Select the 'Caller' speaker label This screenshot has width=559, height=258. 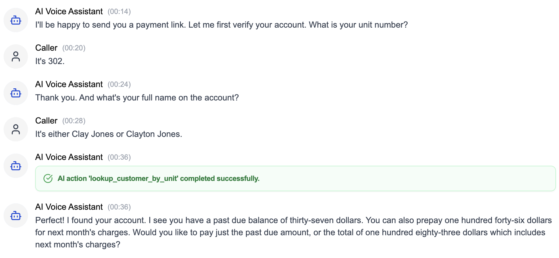pyautogui.click(x=46, y=48)
